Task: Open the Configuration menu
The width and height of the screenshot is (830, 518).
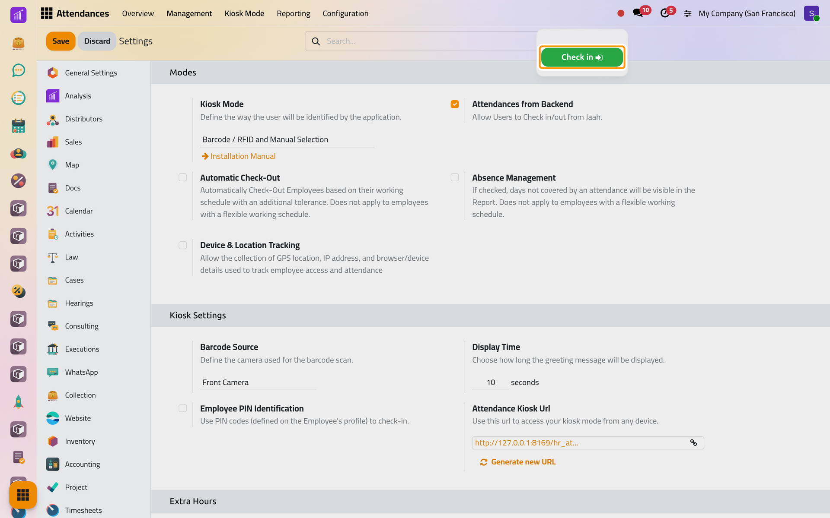Action: (x=345, y=13)
